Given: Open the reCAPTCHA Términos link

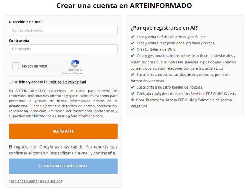Looking at the screenshot, I should pyautogui.click(x=78, y=73).
